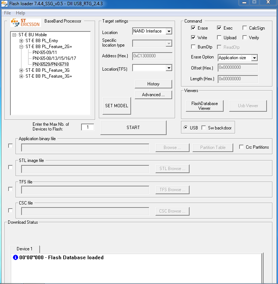Tick the TFS file checkbox
This screenshot has height=284, width=278.
click(x=10, y=189)
